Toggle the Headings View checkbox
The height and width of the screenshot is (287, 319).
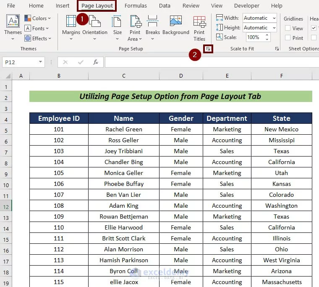pyautogui.click(x=314, y=28)
